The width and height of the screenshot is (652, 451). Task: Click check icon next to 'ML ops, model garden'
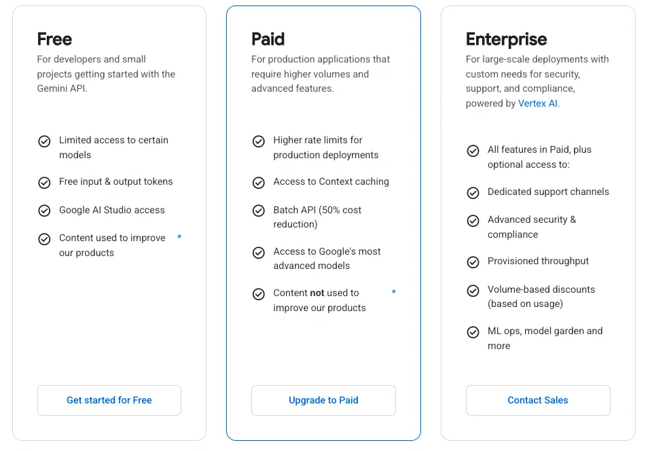pyautogui.click(x=473, y=332)
